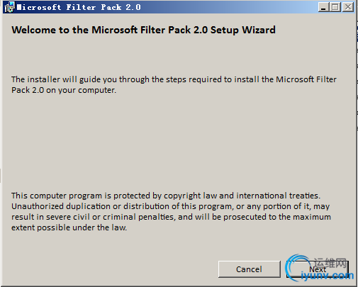The height and width of the screenshot is (287, 358).
Task: Click the iyunv.com watermark text
Action: click(x=328, y=276)
